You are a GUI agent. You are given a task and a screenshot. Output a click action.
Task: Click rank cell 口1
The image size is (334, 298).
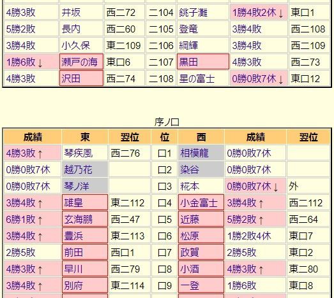(165, 153)
